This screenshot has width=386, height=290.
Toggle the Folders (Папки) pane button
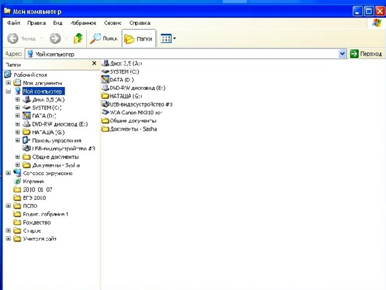click(139, 39)
